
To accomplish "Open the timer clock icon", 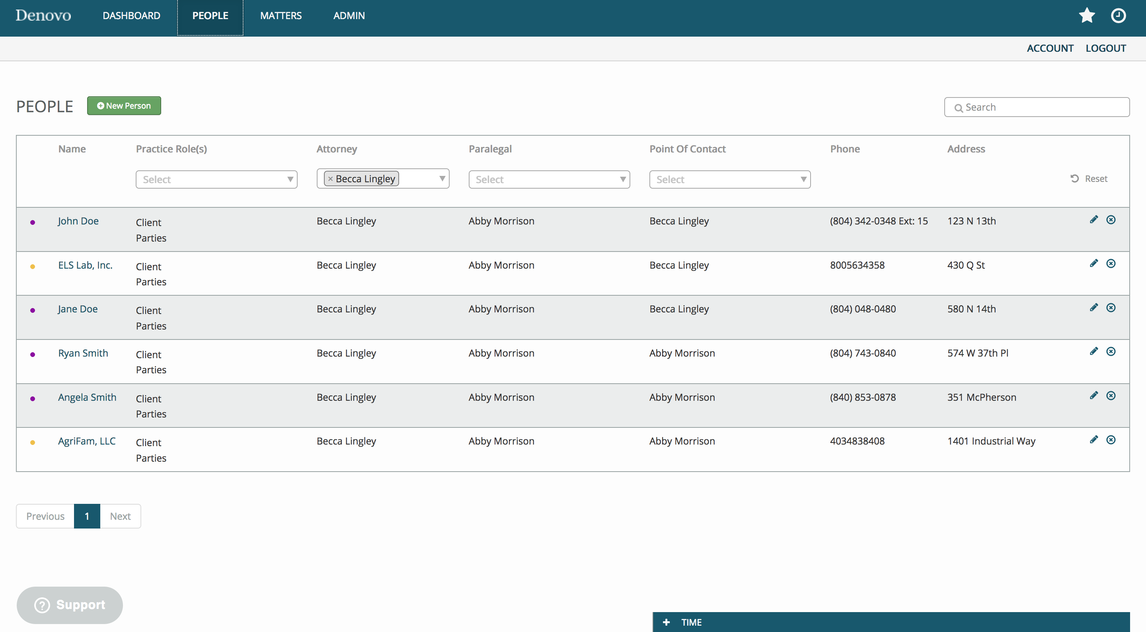I will 1118,16.
